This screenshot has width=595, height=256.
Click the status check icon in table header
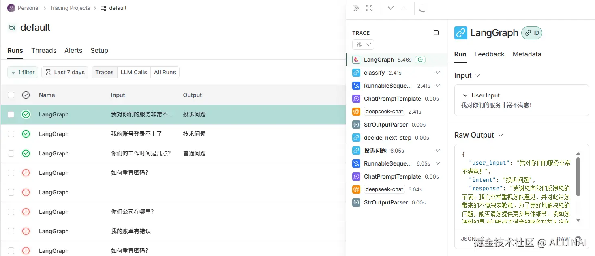tap(26, 95)
